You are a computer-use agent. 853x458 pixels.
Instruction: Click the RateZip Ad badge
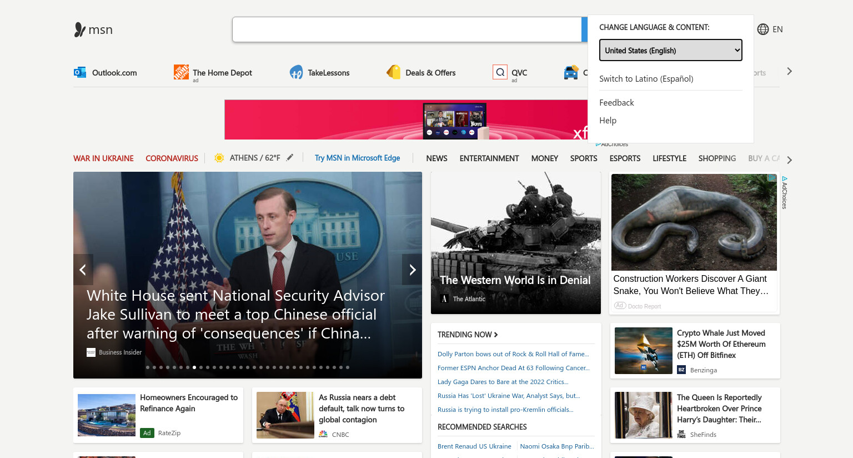pos(147,433)
